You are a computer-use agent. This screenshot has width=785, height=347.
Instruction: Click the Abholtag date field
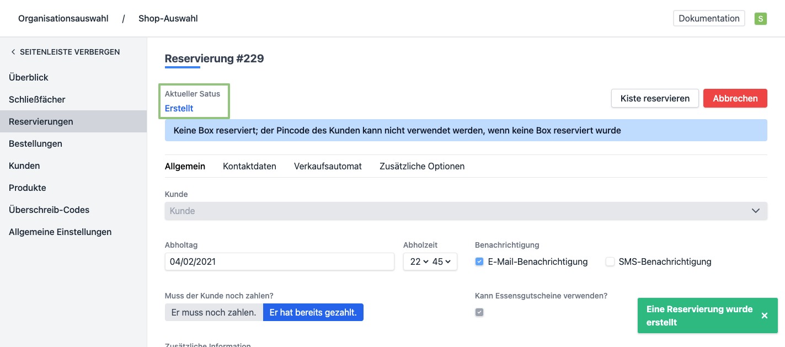coord(279,262)
